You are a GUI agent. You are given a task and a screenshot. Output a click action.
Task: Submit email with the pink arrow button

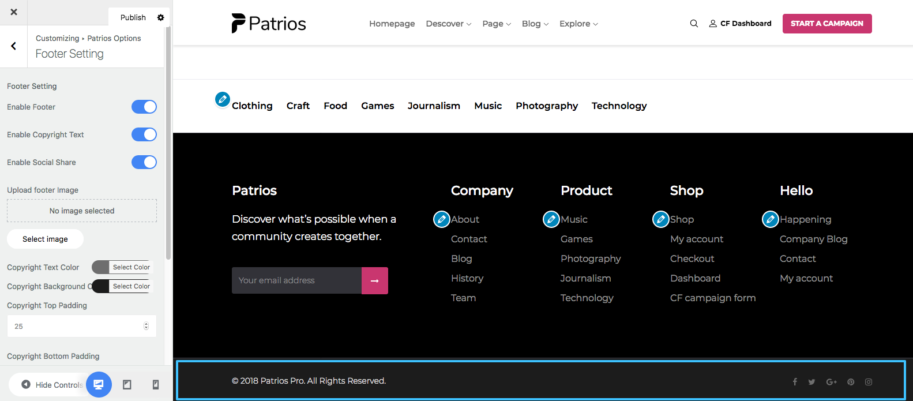tap(375, 280)
